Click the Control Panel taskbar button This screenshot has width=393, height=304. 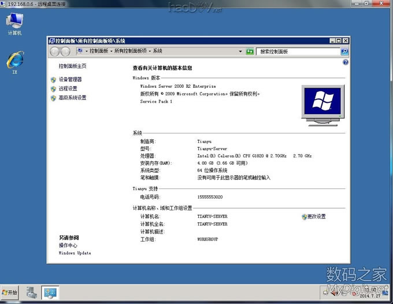pyautogui.click(x=50, y=293)
